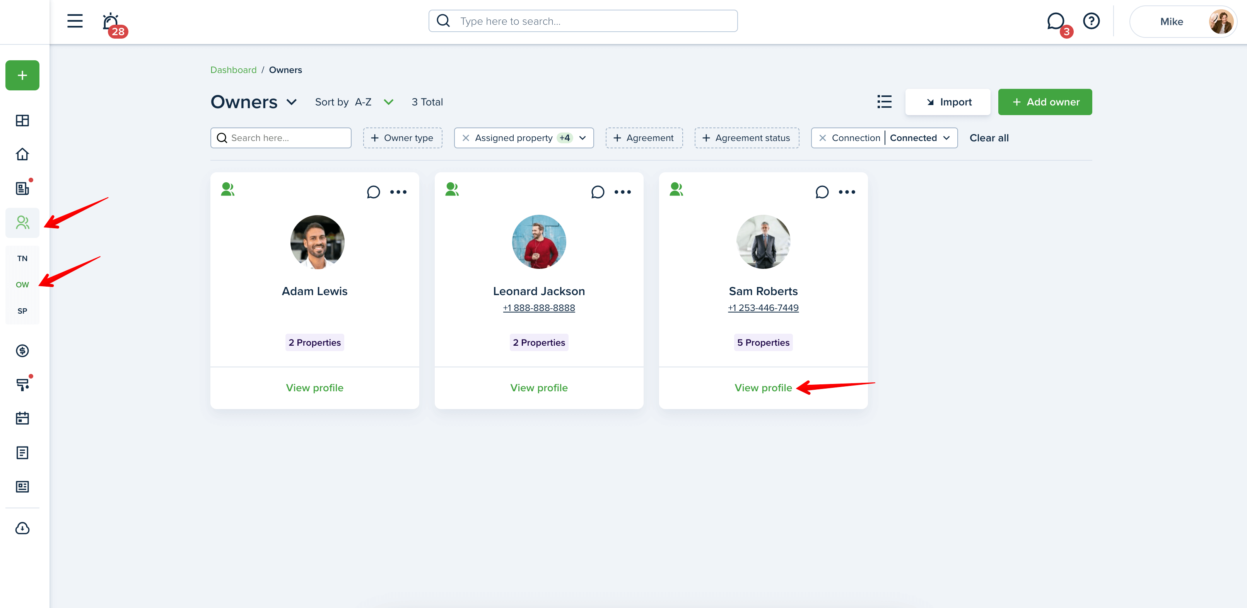
Task: Go to Dashboard breadcrumb
Action: coord(233,70)
